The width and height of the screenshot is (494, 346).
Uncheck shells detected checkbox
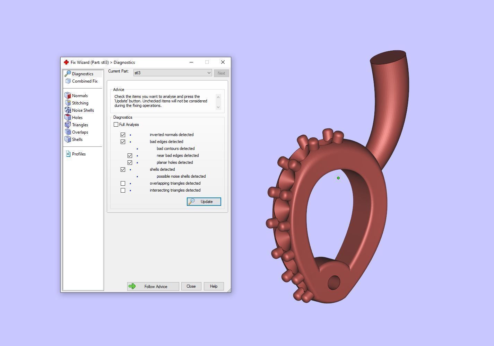(123, 169)
